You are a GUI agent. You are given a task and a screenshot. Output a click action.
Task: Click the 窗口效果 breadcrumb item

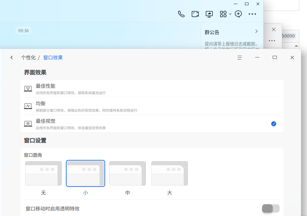coord(53,58)
